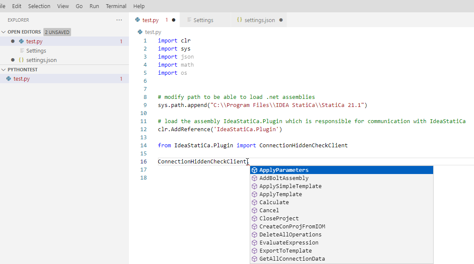The height and width of the screenshot is (264, 474).
Task: Click unsaved dot on test.py tab
Action: click(174, 20)
